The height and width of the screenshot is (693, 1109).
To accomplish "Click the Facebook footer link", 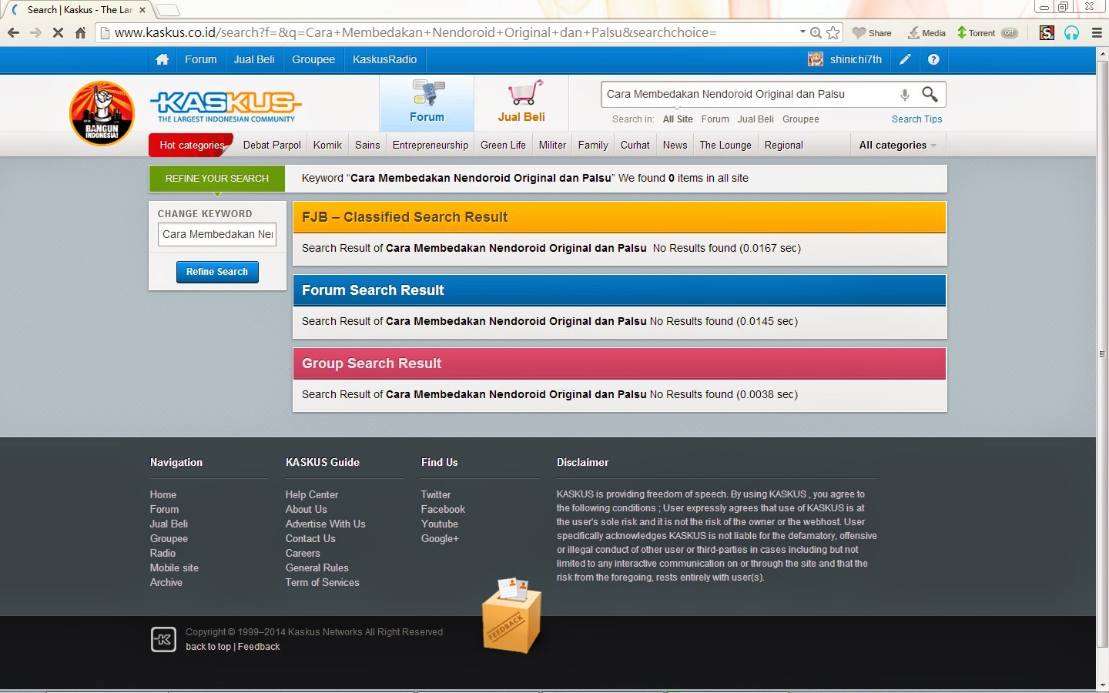I will pos(443,509).
